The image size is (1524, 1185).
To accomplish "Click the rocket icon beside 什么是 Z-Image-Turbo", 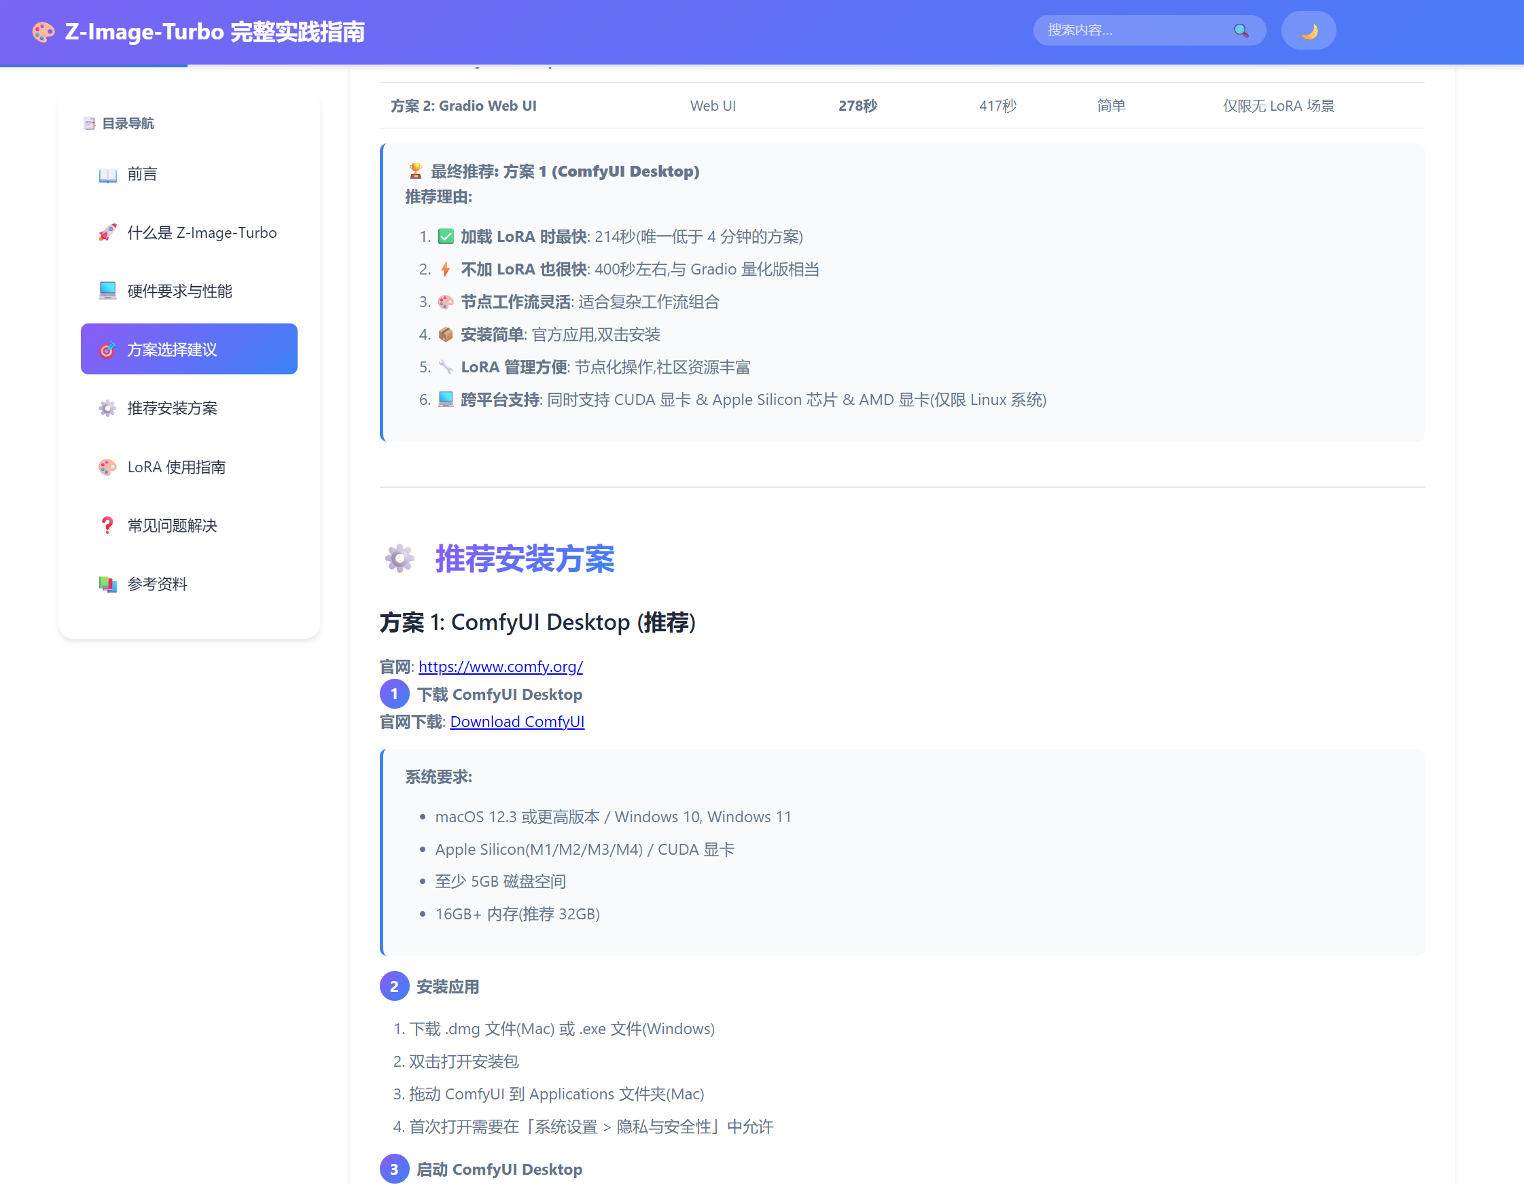I will (107, 232).
